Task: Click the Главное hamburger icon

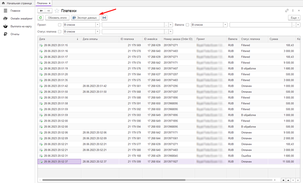Action: (x=6, y=11)
